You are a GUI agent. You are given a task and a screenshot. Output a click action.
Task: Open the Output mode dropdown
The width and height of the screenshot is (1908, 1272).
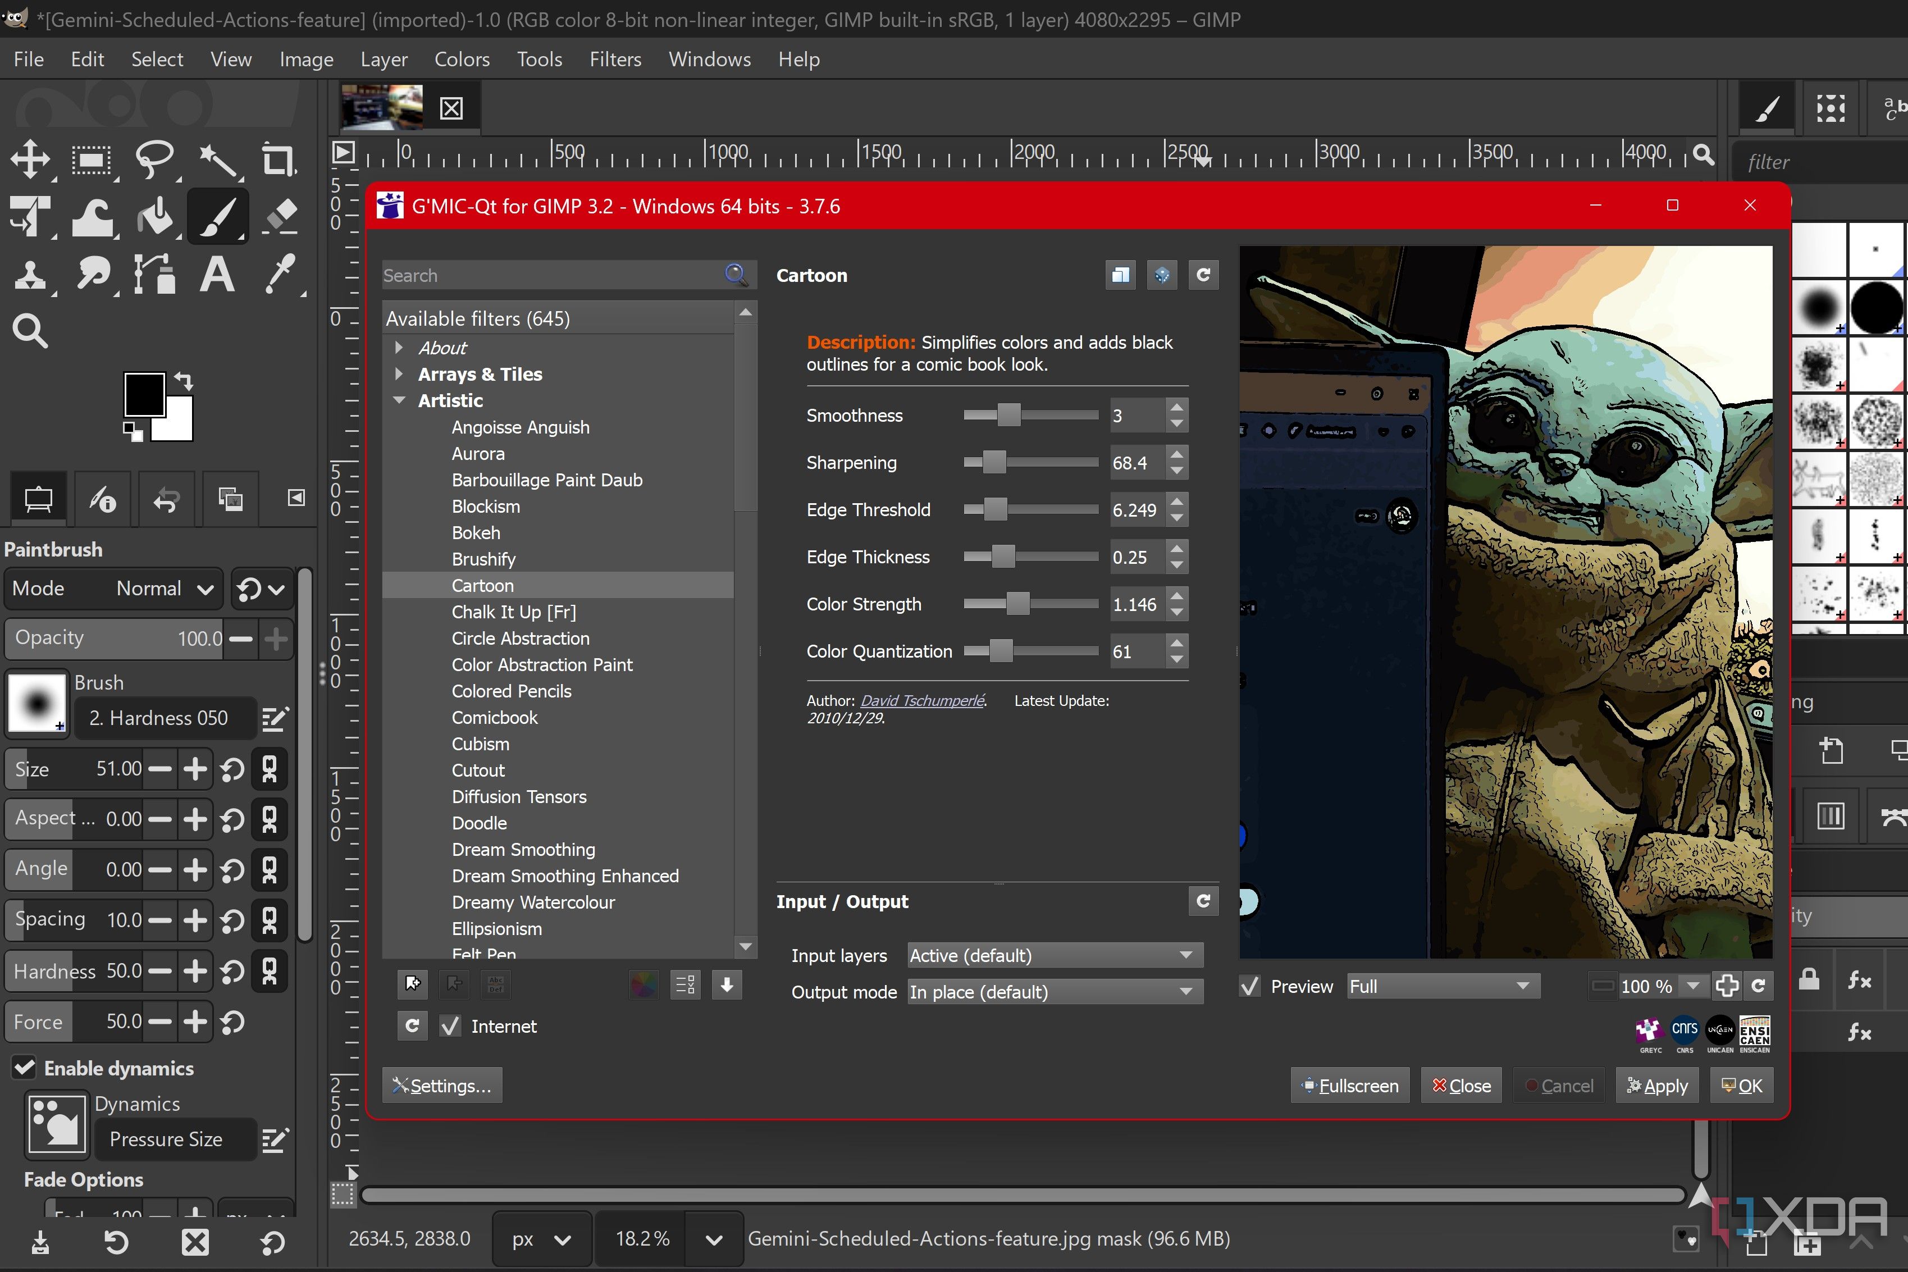(x=1054, y=991)
